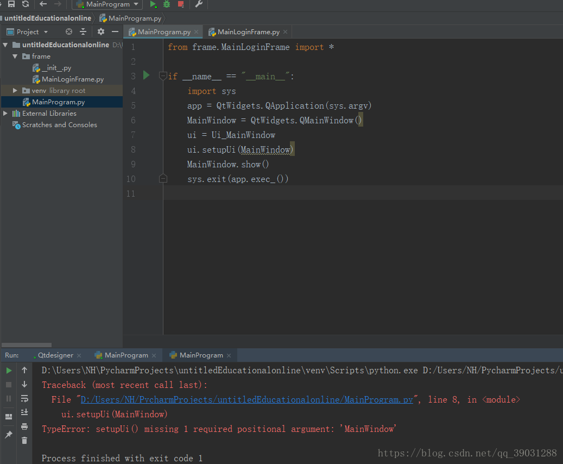Collapse the frame folder
Screen dimensions: 563x464
(15, 57)
